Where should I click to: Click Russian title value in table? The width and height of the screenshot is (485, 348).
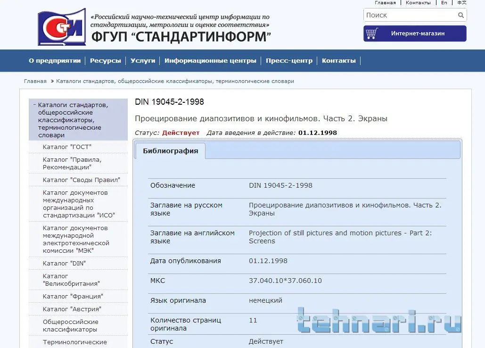[345, 209]
